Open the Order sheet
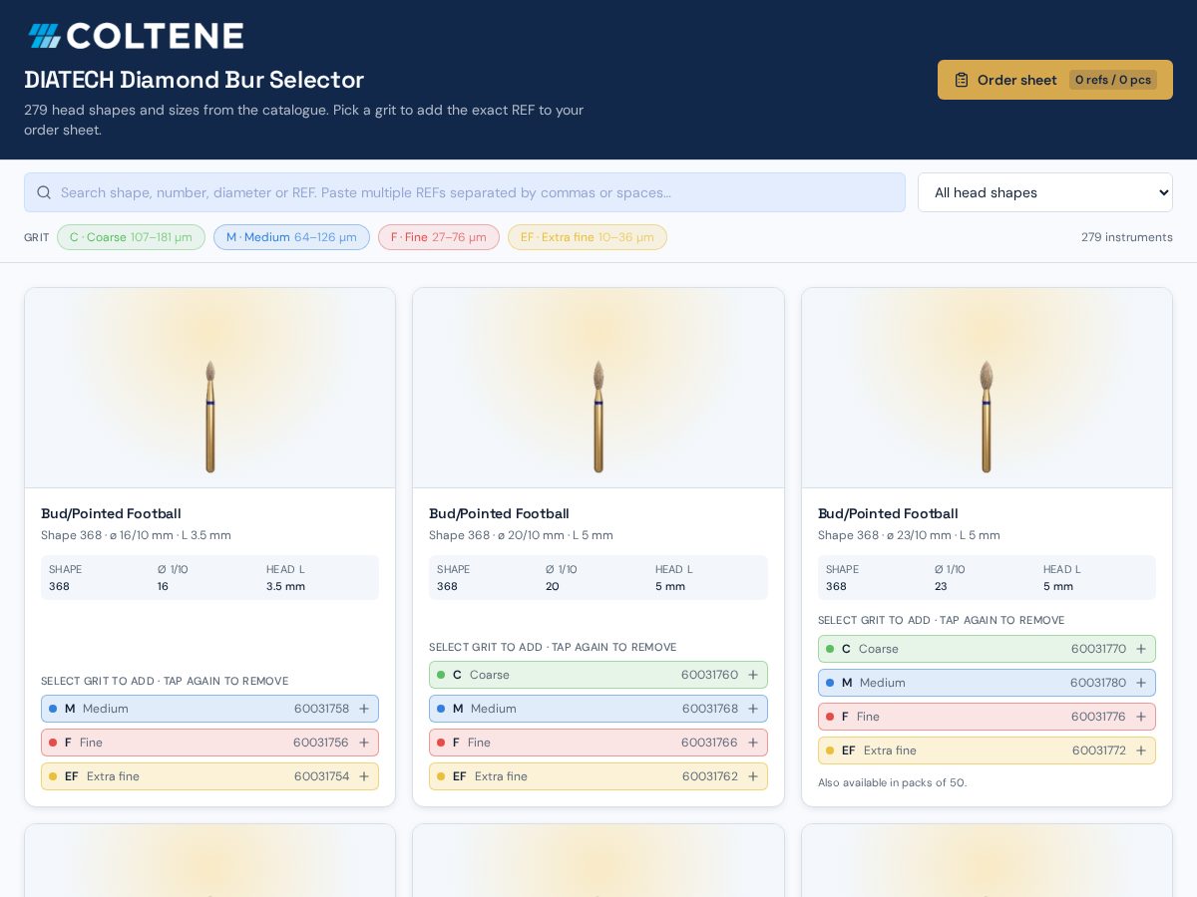Screen dimensions: 1197x897 [x=1055, y=80]
